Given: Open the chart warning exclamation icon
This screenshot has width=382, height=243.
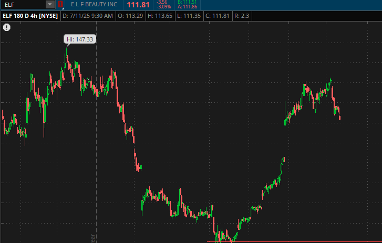Looking at the screenshot, I should pos(7,27).
